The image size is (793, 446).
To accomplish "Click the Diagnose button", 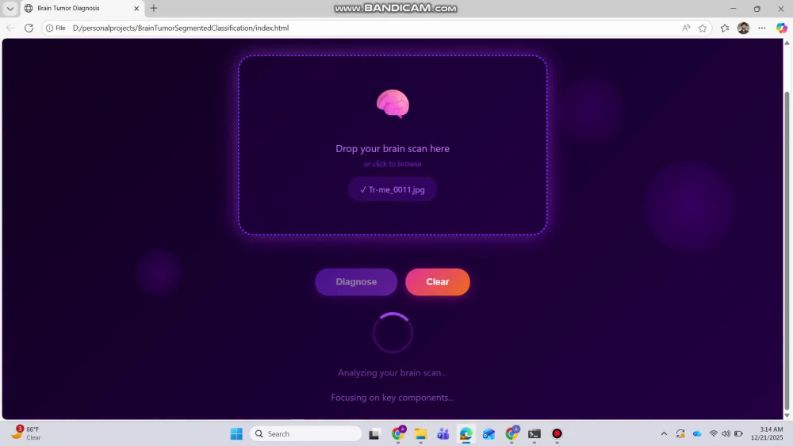I will point(356,282).
